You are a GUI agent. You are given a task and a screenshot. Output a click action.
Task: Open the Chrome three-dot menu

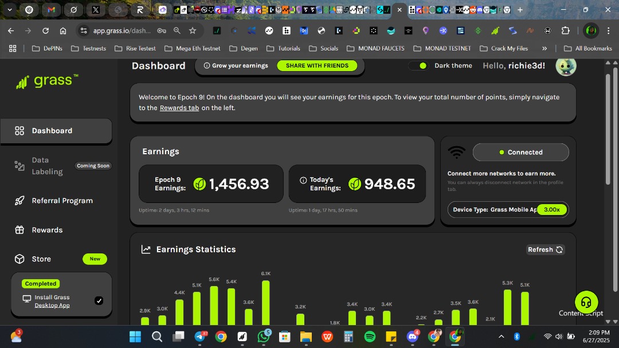[x=608, y=31]
